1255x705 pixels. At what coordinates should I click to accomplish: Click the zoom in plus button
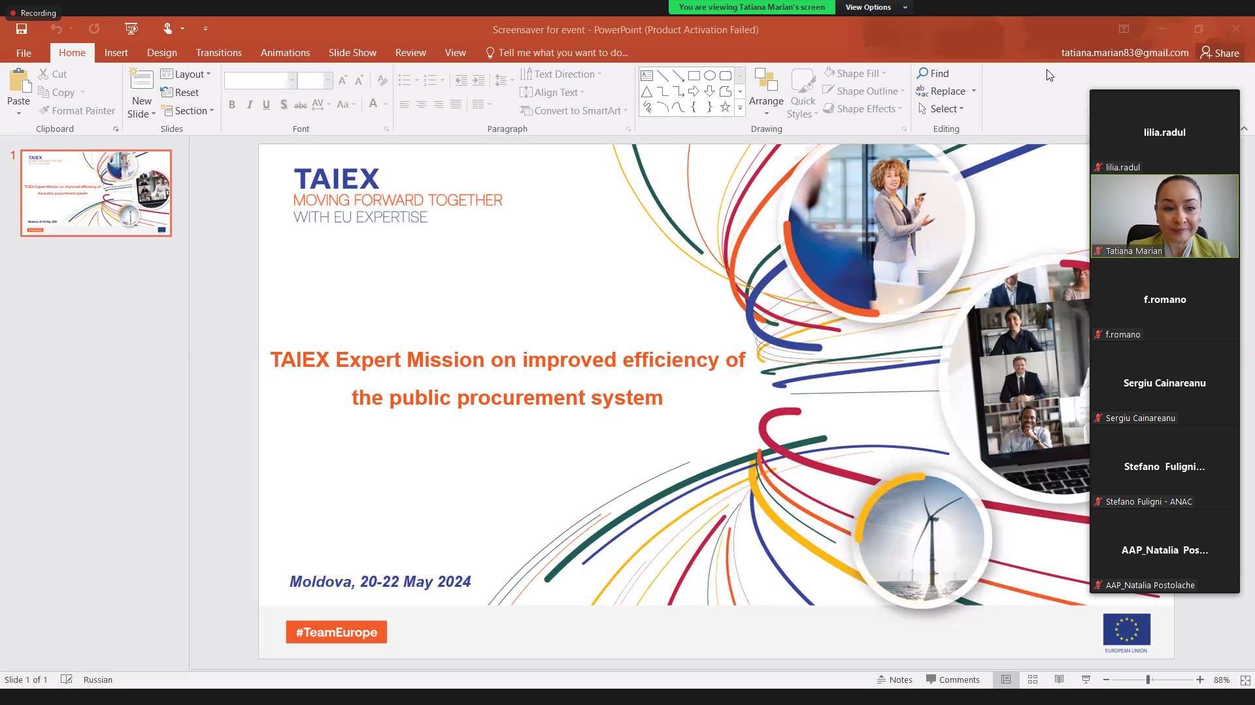[1200, 680]
